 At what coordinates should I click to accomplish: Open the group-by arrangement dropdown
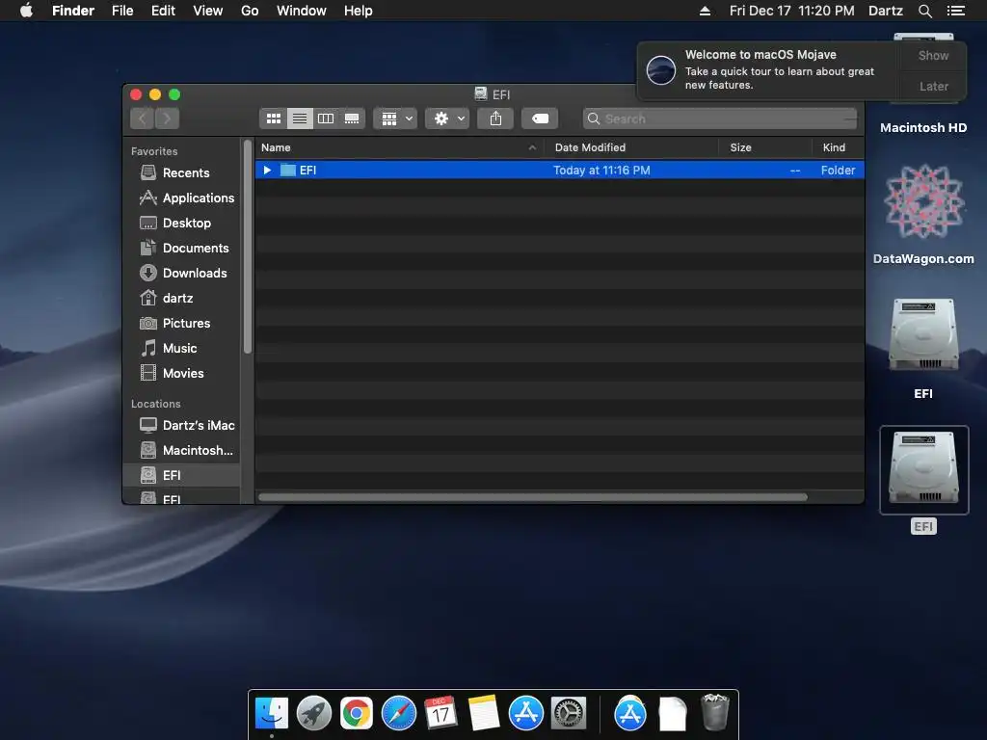click(395, 119)
